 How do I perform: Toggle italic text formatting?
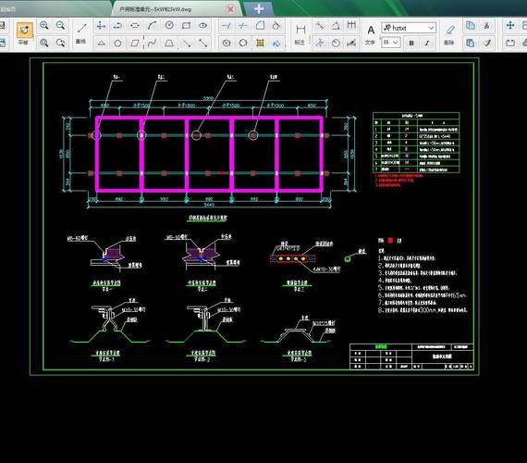(x=427, y=44)
